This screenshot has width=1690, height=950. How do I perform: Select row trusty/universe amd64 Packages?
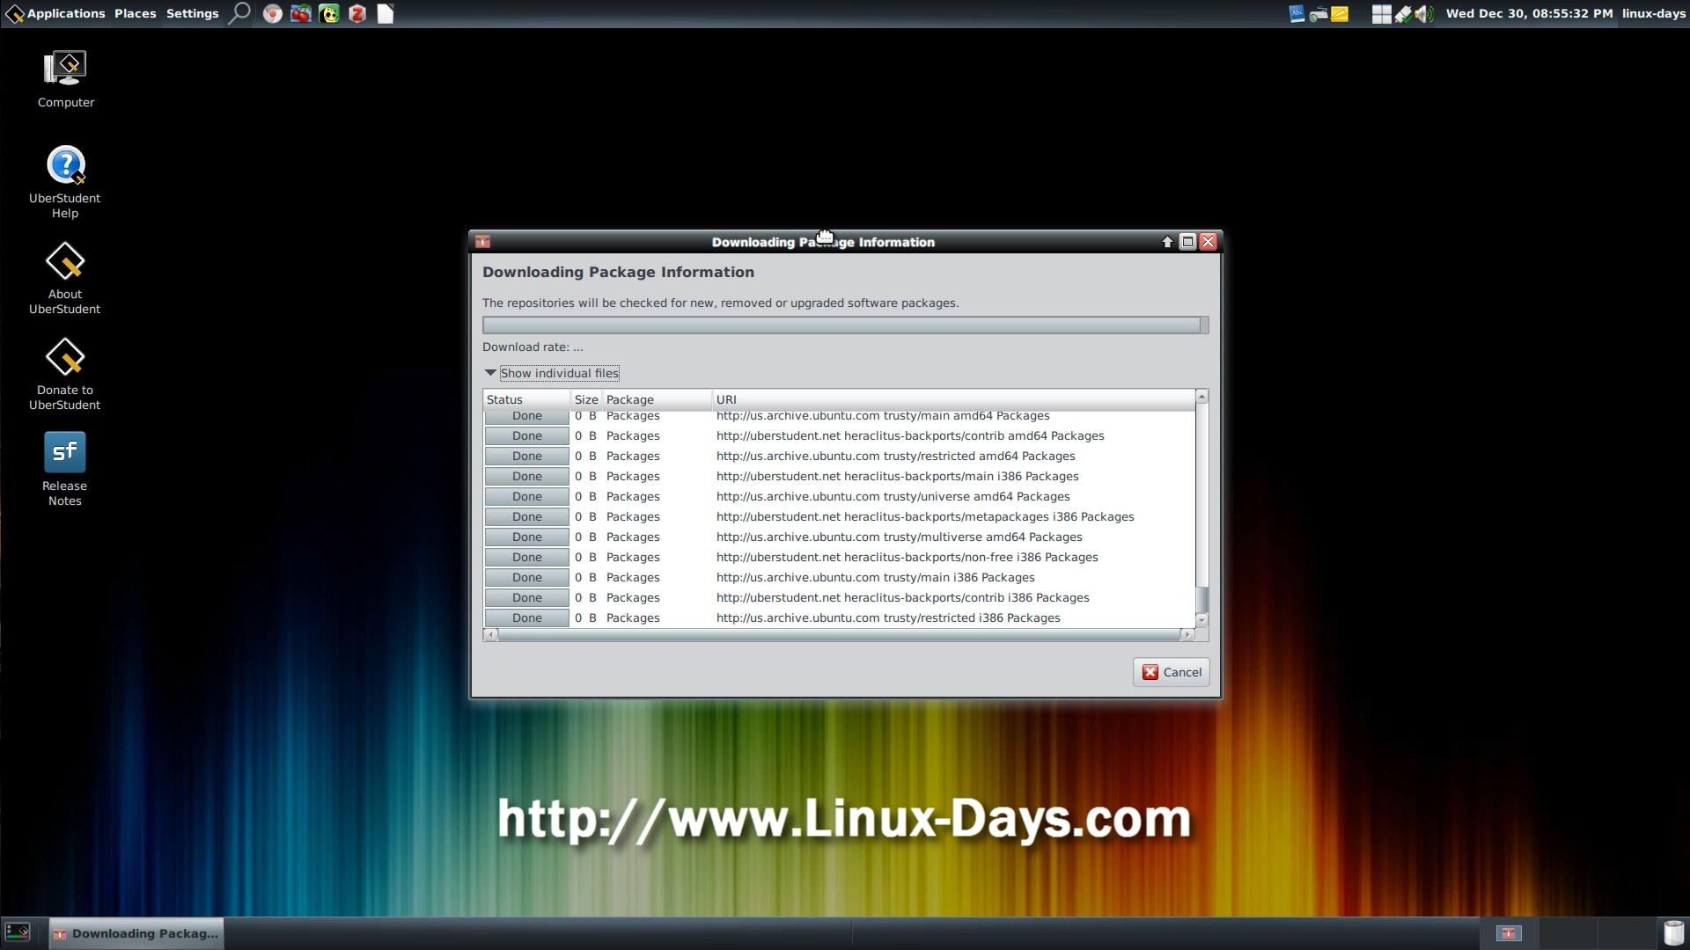[x=839, y=496]
